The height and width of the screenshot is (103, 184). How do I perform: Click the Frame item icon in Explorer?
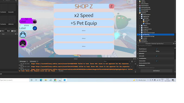click(x=144, y=22)
